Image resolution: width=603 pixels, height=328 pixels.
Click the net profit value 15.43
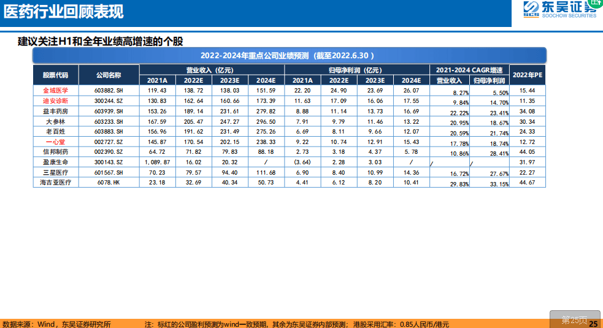click(x=411, y=142)
